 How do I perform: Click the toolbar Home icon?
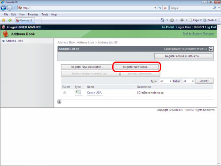pyautogui.click(x=162, y=20)
